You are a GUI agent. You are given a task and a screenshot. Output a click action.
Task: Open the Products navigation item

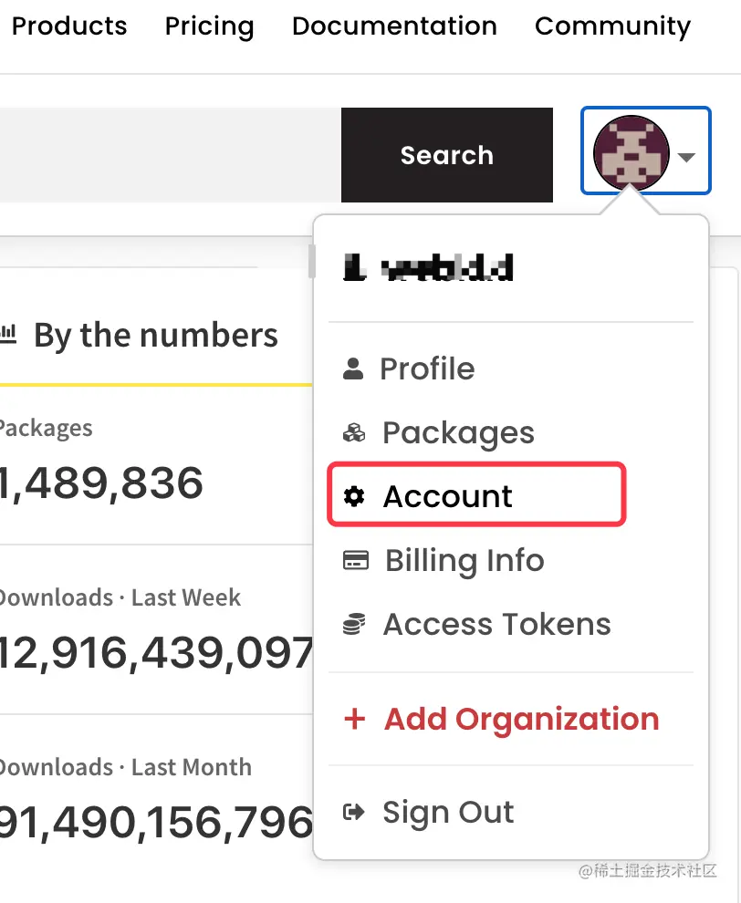click(x=69, y=26)
